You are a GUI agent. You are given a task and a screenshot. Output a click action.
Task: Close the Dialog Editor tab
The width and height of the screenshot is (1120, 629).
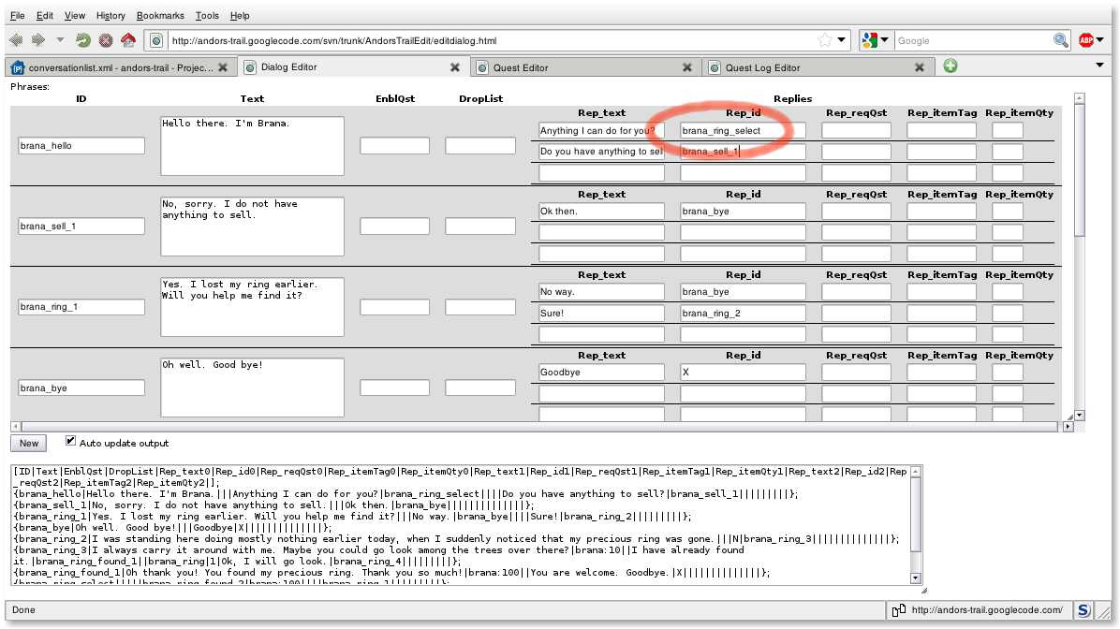[x=455, y=67]
